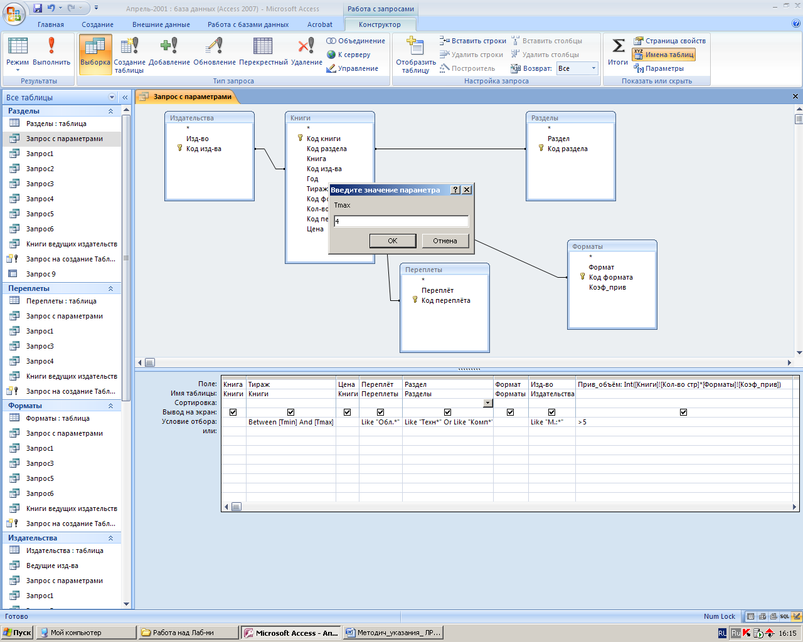
Task: Open the Пуск start menu
Action: click(17, 633)
